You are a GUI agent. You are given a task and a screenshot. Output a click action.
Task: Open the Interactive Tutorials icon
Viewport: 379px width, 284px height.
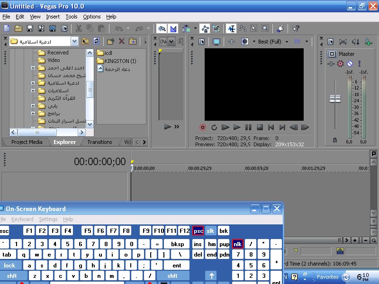[280, 28]
